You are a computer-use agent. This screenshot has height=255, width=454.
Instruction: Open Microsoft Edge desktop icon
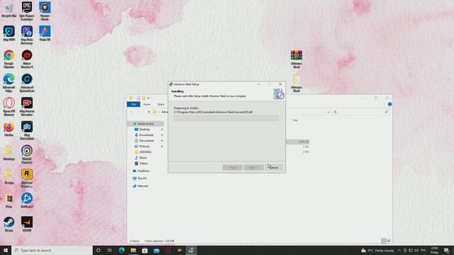[x=9, y=83]
